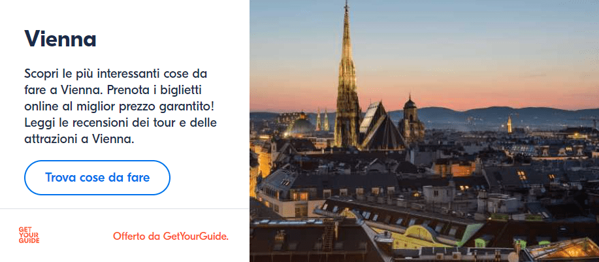Click the green dome in the photo
The image size is (599, 262).
[x=302, y=125]
